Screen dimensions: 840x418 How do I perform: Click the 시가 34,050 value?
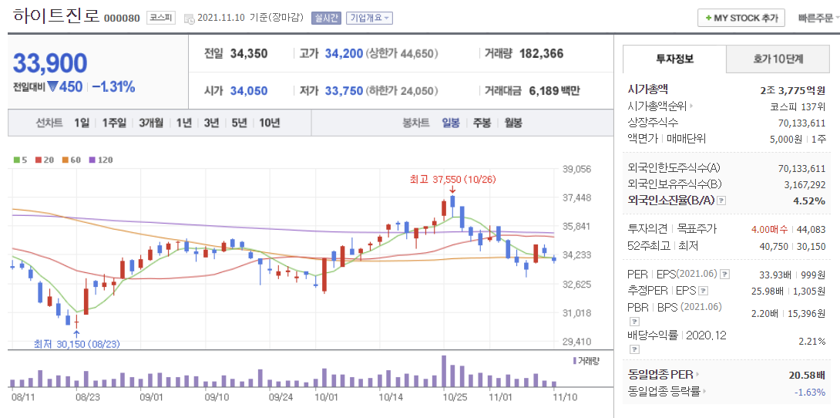click(249, 91)
